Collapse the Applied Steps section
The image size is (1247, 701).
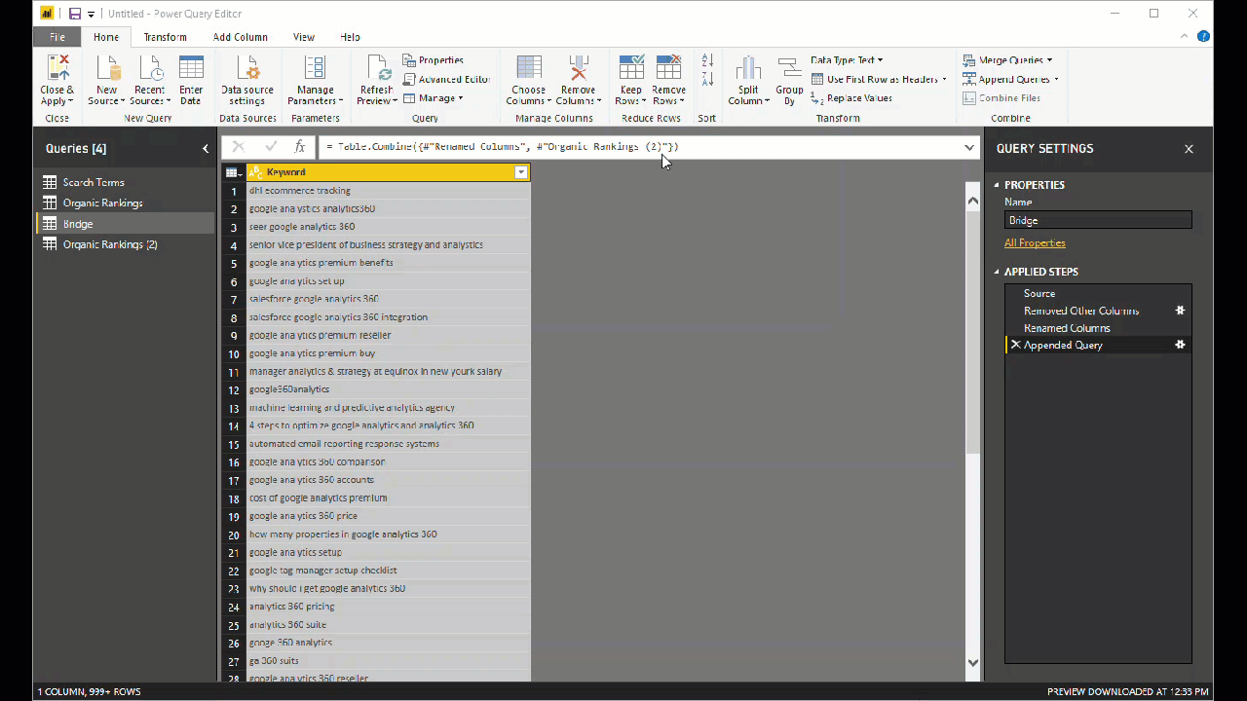pyautogui.click(x=997, y=273)
